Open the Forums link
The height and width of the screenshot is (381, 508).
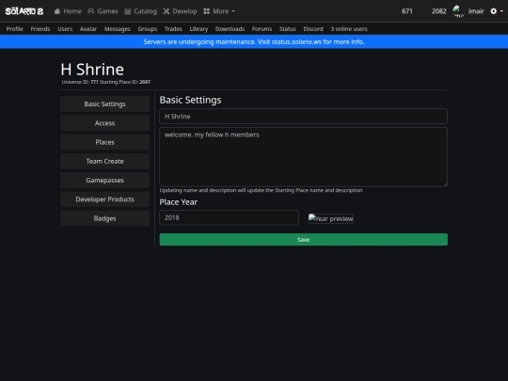(262, 29)
